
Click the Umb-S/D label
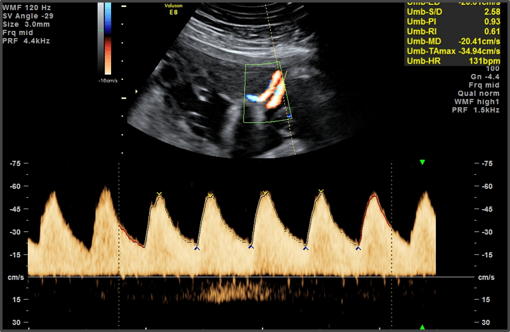point(424,12)
